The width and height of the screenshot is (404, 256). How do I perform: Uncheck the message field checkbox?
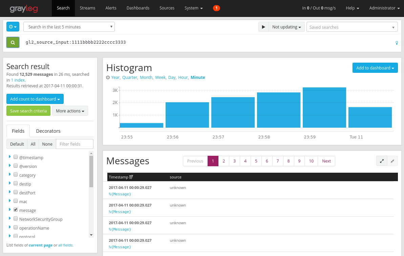tap(16, 209)
